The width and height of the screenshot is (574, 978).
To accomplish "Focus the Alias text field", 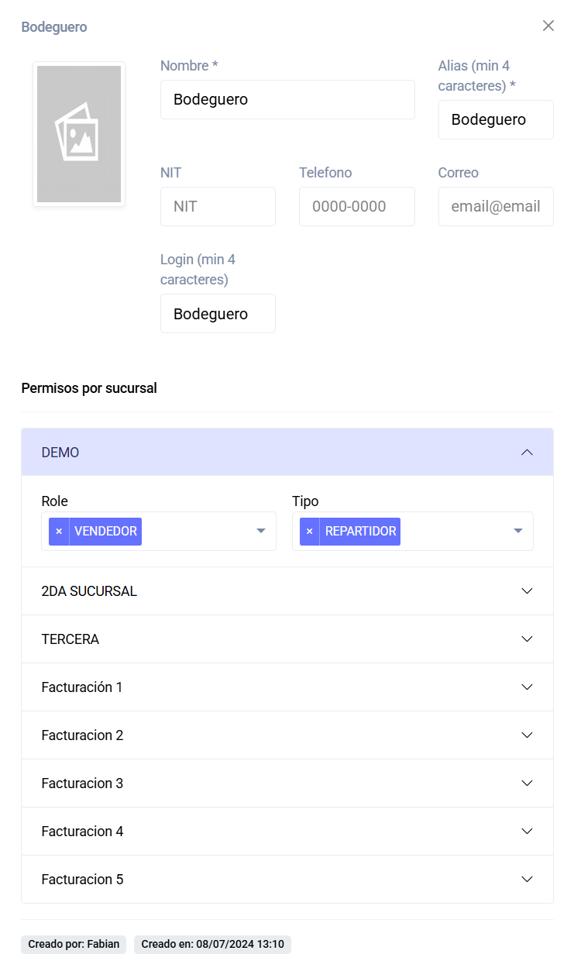I will point(496,119).
